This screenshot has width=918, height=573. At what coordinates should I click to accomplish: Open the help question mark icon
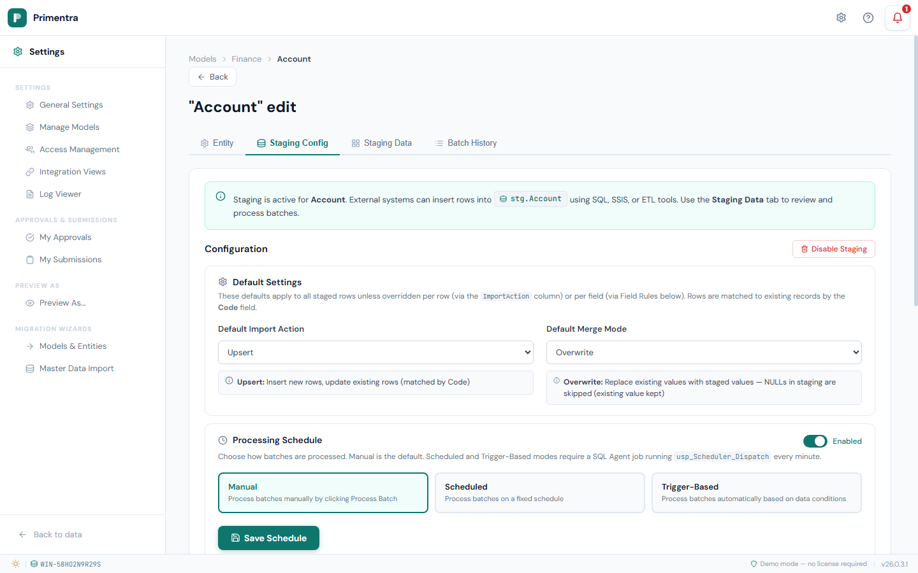[x=868, y=18]
